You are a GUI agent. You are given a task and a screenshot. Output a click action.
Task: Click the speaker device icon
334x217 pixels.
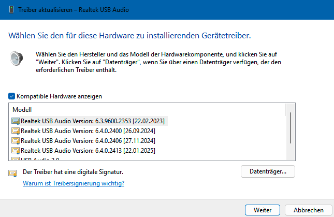[x=17, y=59]
